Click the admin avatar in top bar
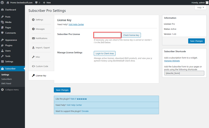Screen dimensions: 209x128 [x=207, y=3]
